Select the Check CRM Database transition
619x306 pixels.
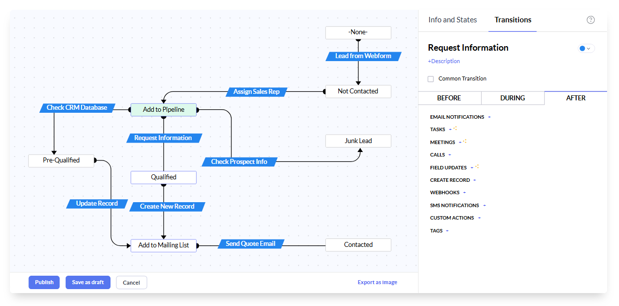point(77,107)
